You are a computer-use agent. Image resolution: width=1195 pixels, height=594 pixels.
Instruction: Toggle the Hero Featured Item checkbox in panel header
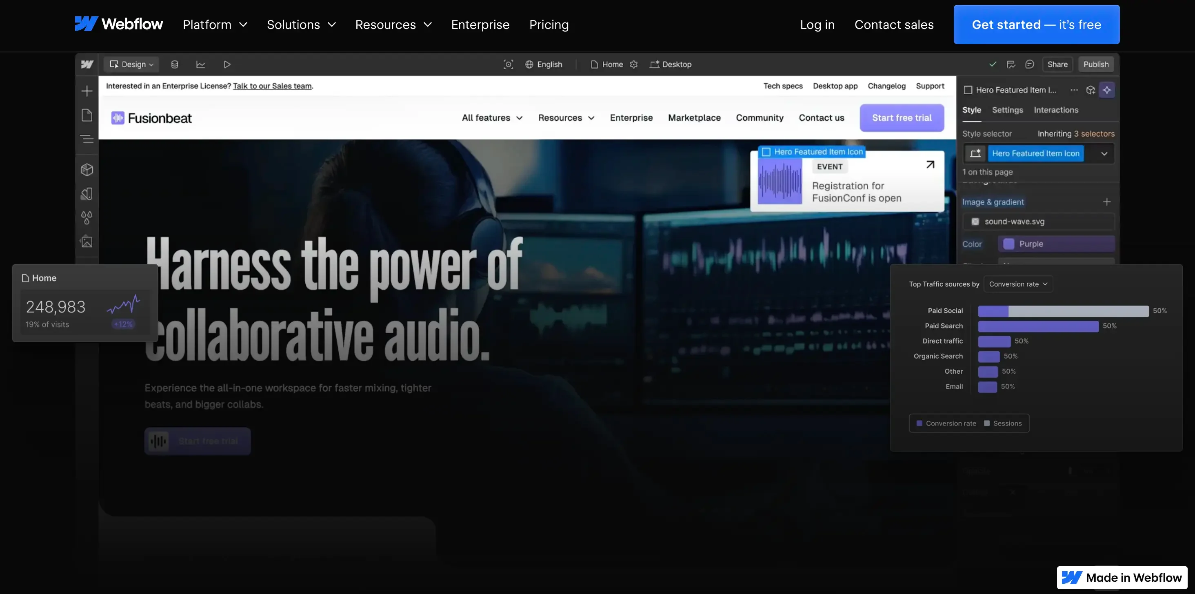pyautogui.click(x=968, y=90)
